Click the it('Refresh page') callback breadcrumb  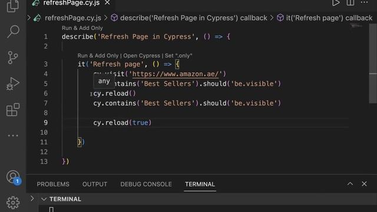[x=329, y=18]
